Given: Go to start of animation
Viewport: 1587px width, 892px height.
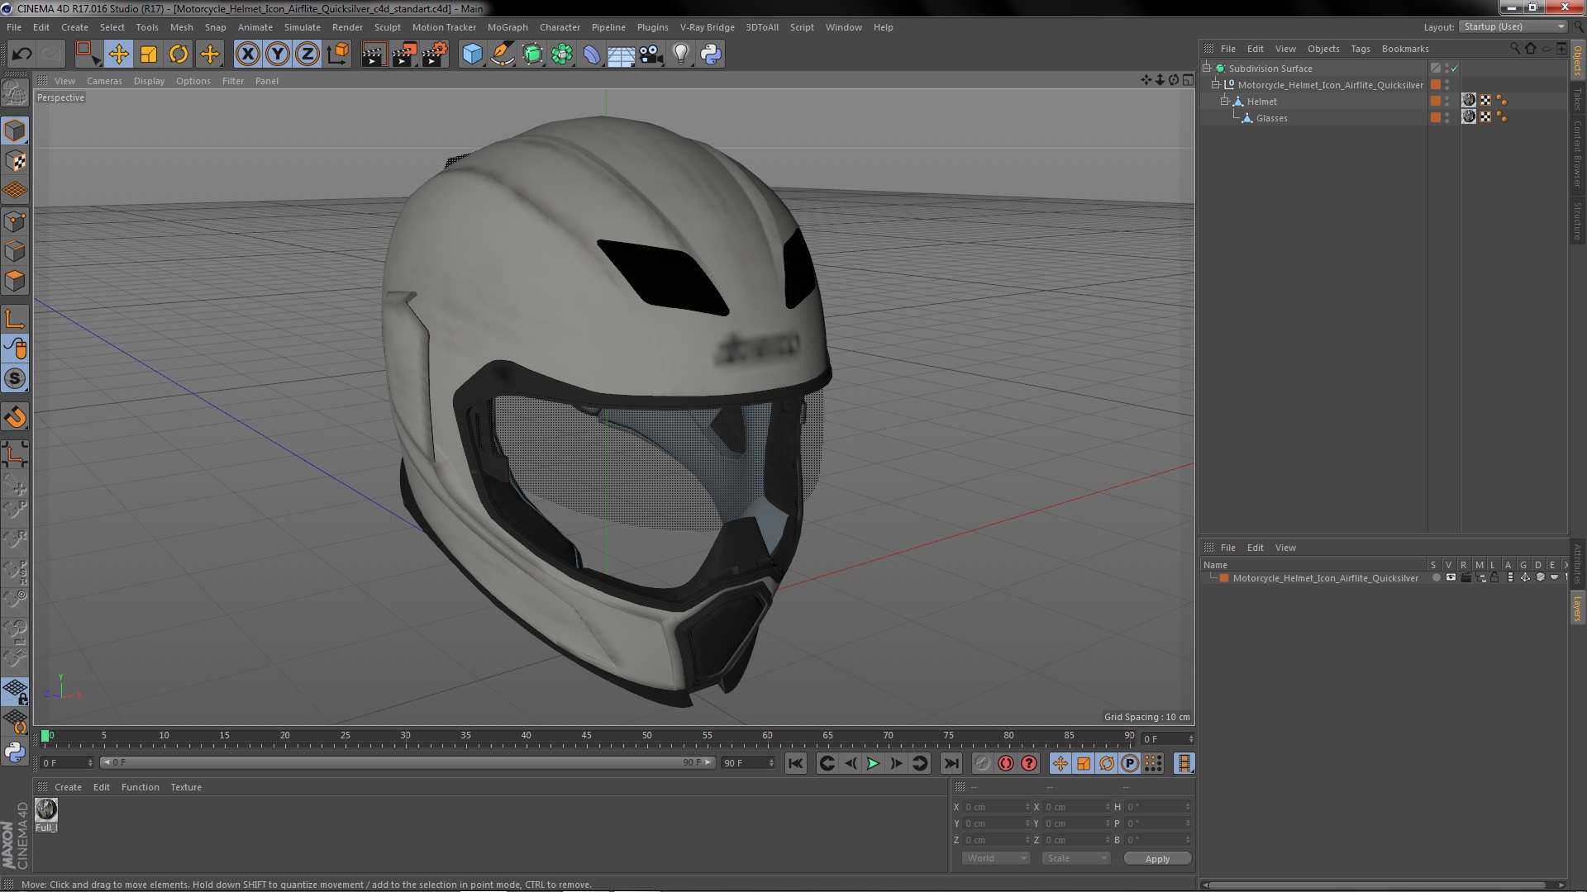Looking at the screenshot, I should (795, 764).
